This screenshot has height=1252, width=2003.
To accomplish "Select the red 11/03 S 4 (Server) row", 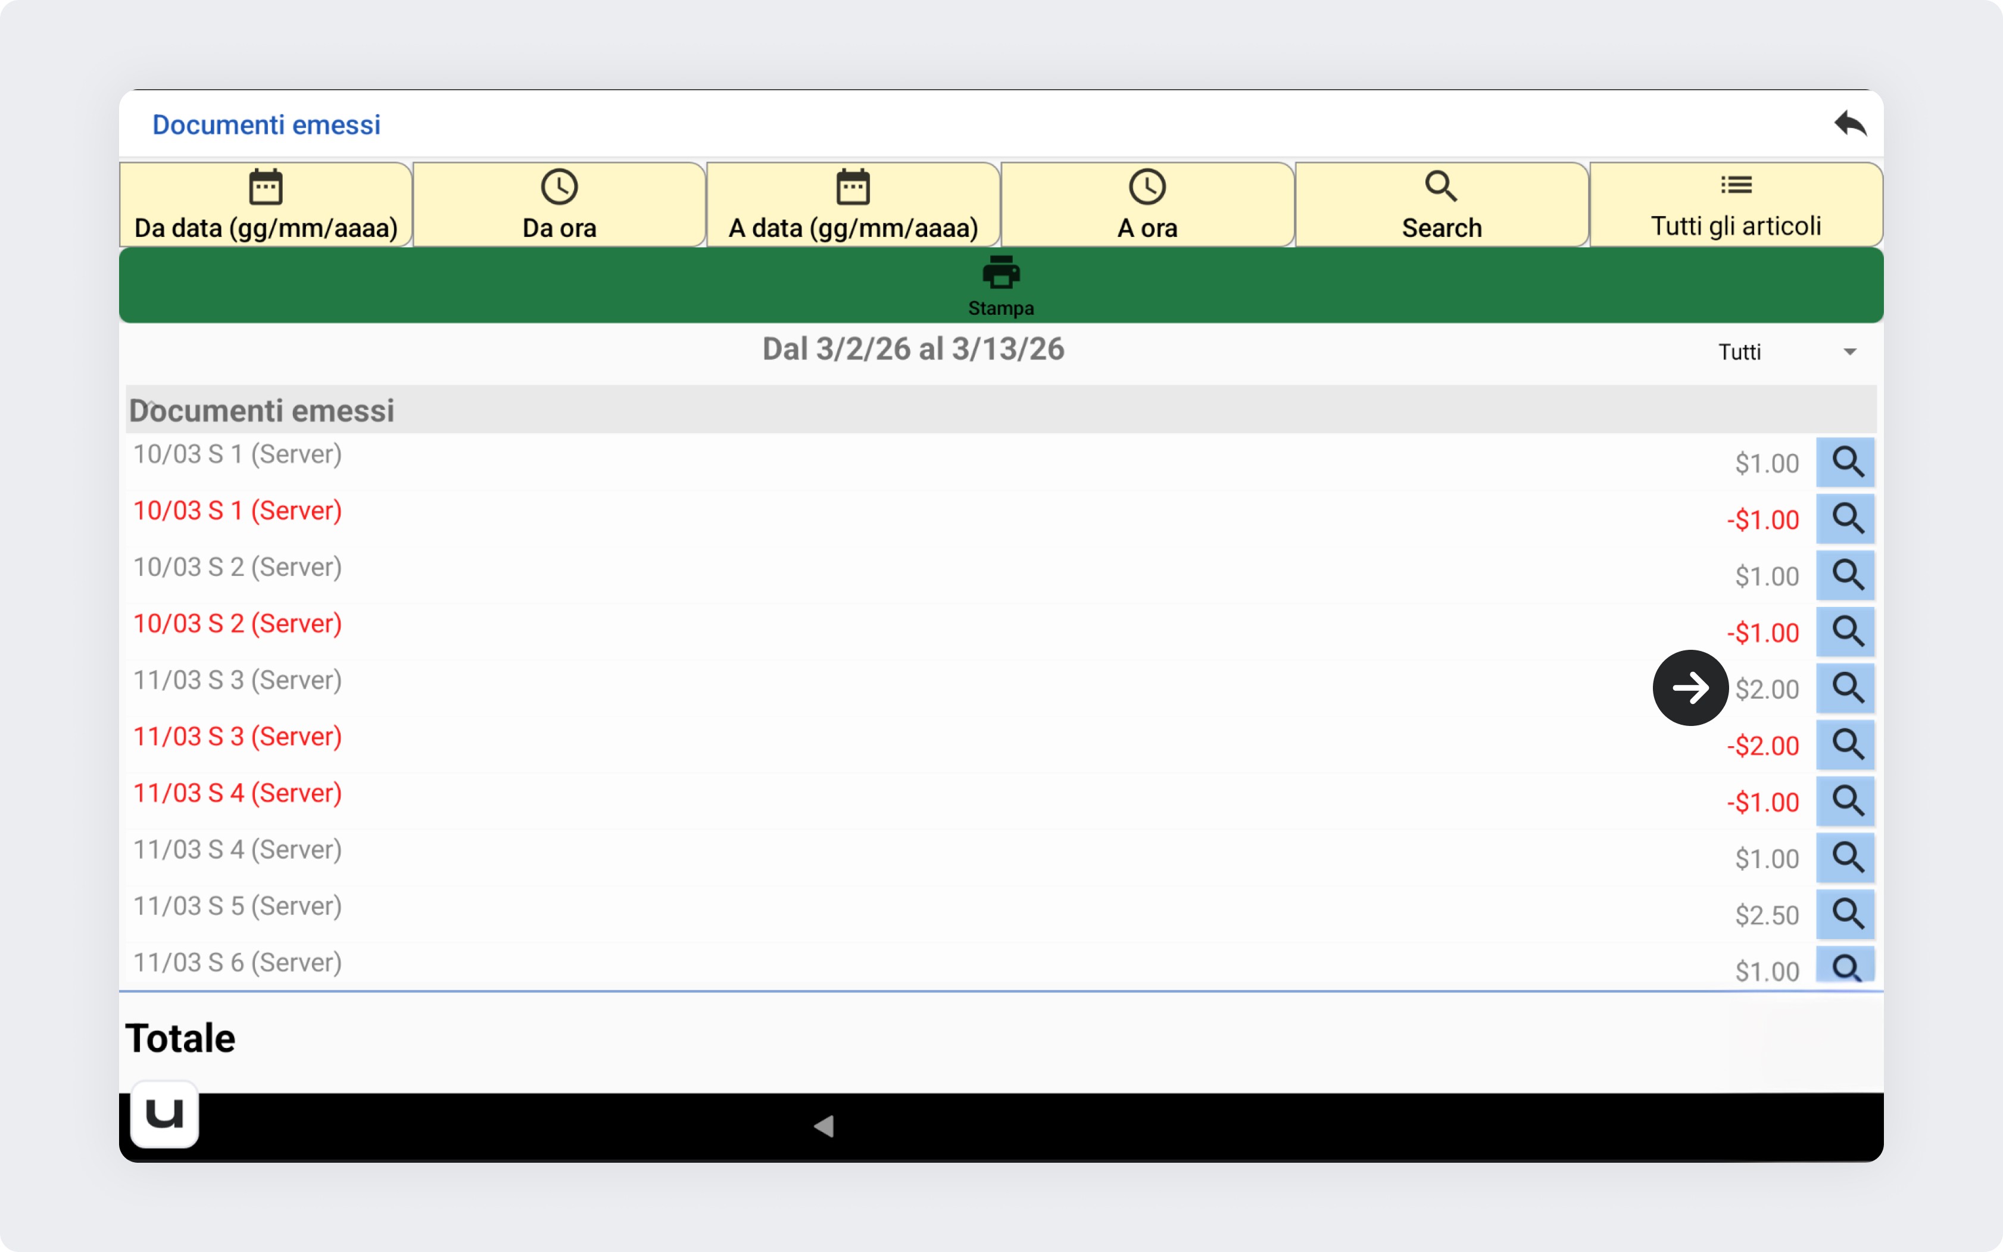I will pos(238,793).
